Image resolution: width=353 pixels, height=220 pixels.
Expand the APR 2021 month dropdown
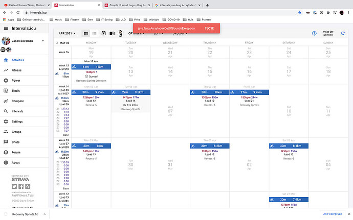coord(67,34)
